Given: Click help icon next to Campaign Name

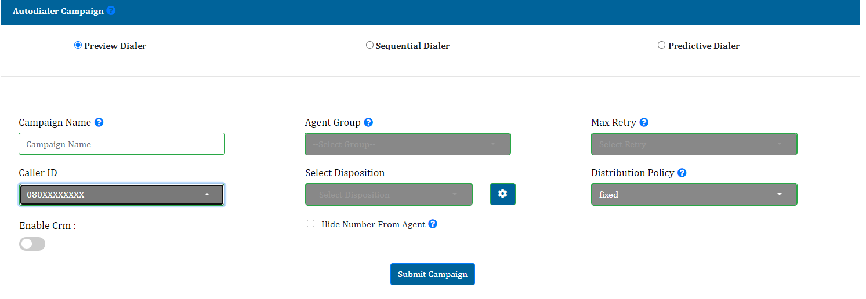Looking at the screenshot, I should (x=99, y=122).
